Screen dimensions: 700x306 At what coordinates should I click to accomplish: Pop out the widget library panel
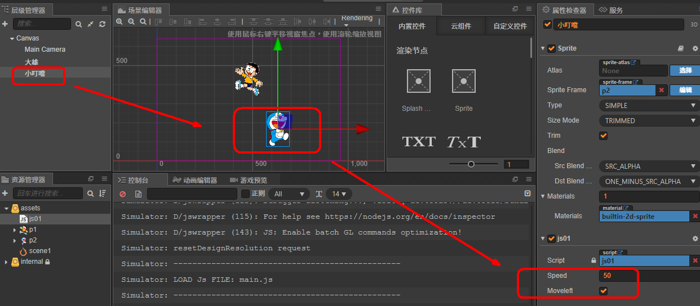tap(515, 9)
